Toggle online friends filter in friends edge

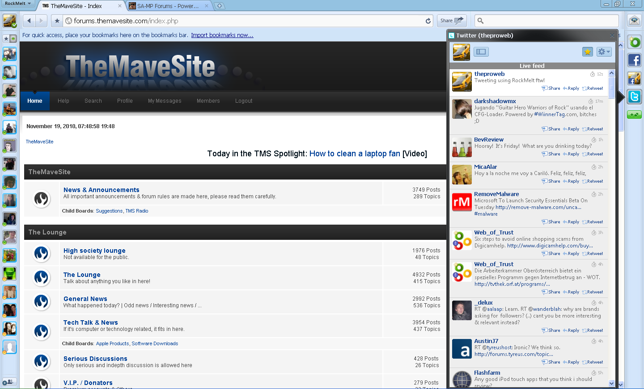coord(13,39)
